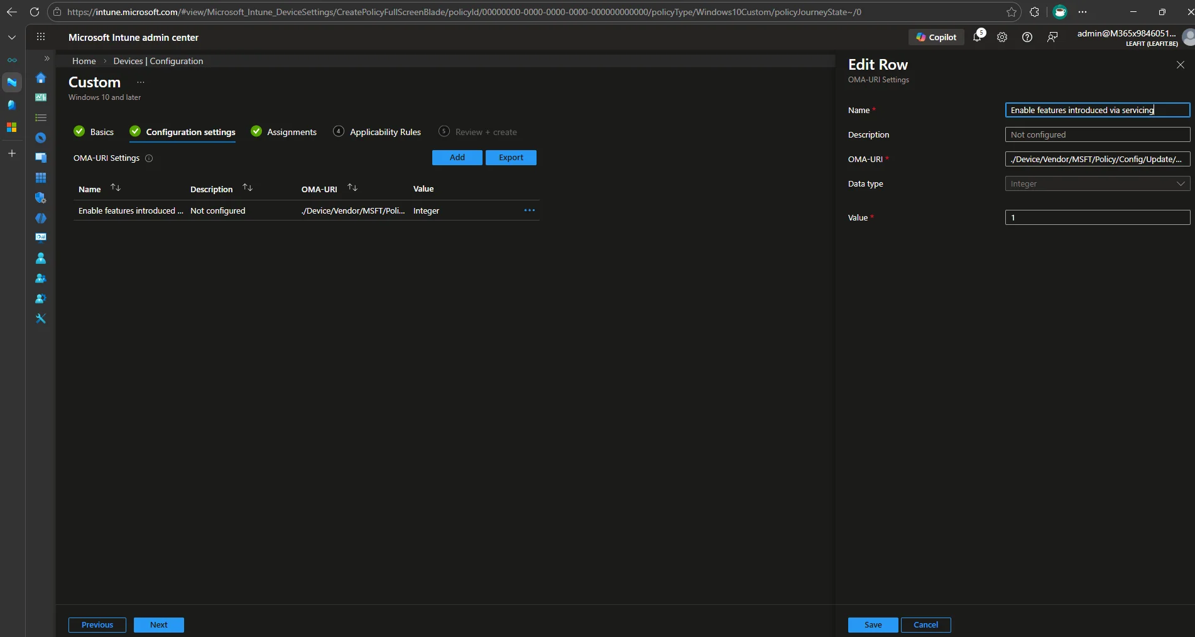Screen dimensions: 1195x637
Task: Save the edited OMA-URI row
Action: (x=873, y=624)
